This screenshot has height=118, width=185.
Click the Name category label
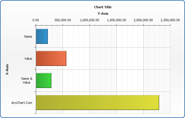pos(28,36)
